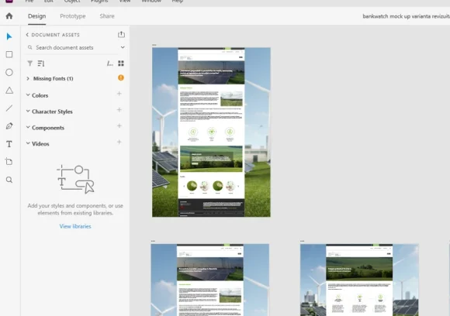The image size is (450, 316).
Task: Click the document title bankwatch mock up
Action: tap(406, 16)
